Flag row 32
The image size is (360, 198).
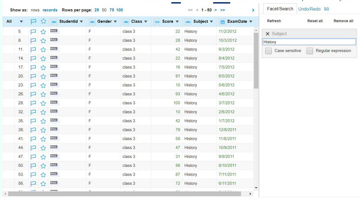pos(33,112)
